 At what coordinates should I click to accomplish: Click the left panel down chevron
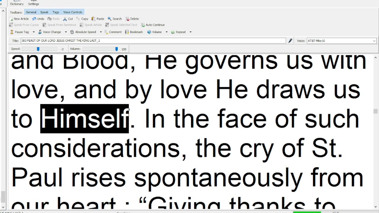[3, 207]
